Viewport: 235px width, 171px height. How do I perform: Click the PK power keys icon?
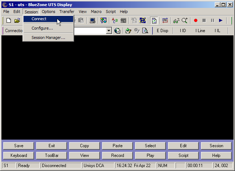click(165, 21)
